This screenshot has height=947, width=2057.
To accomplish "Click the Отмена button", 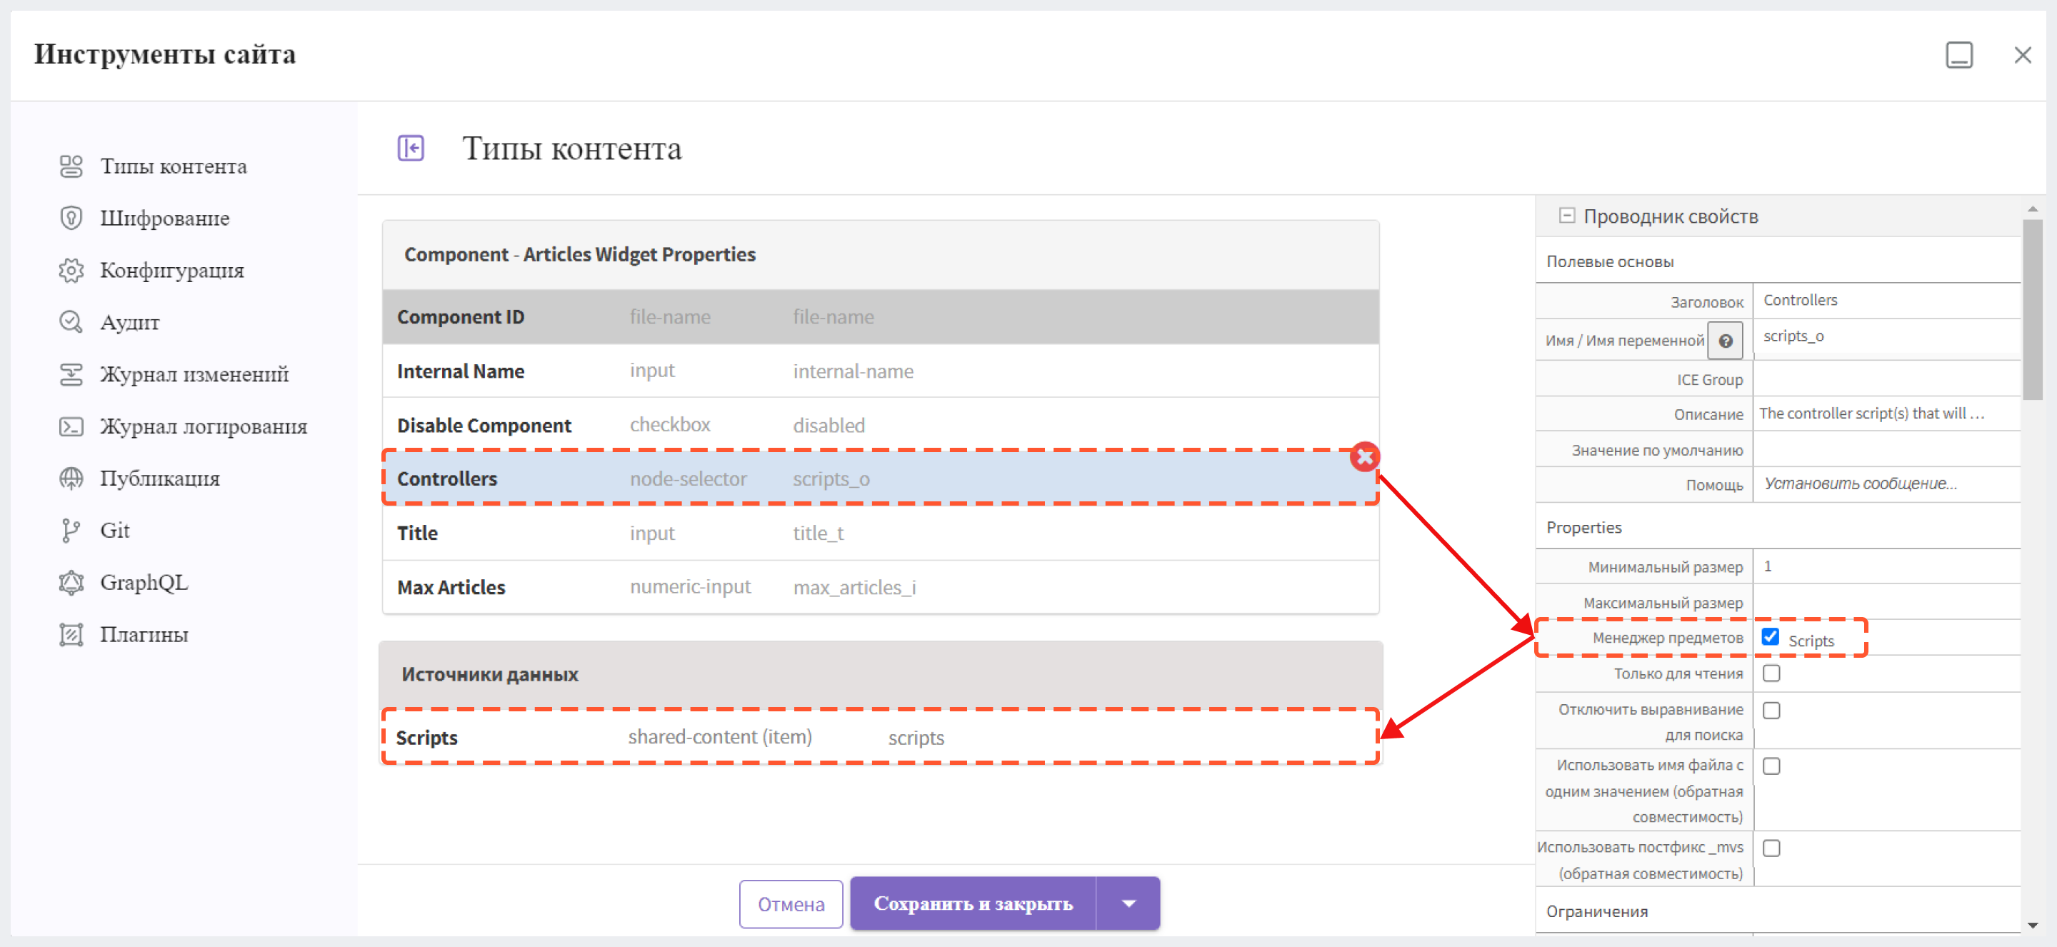I will tap(791, 904).
